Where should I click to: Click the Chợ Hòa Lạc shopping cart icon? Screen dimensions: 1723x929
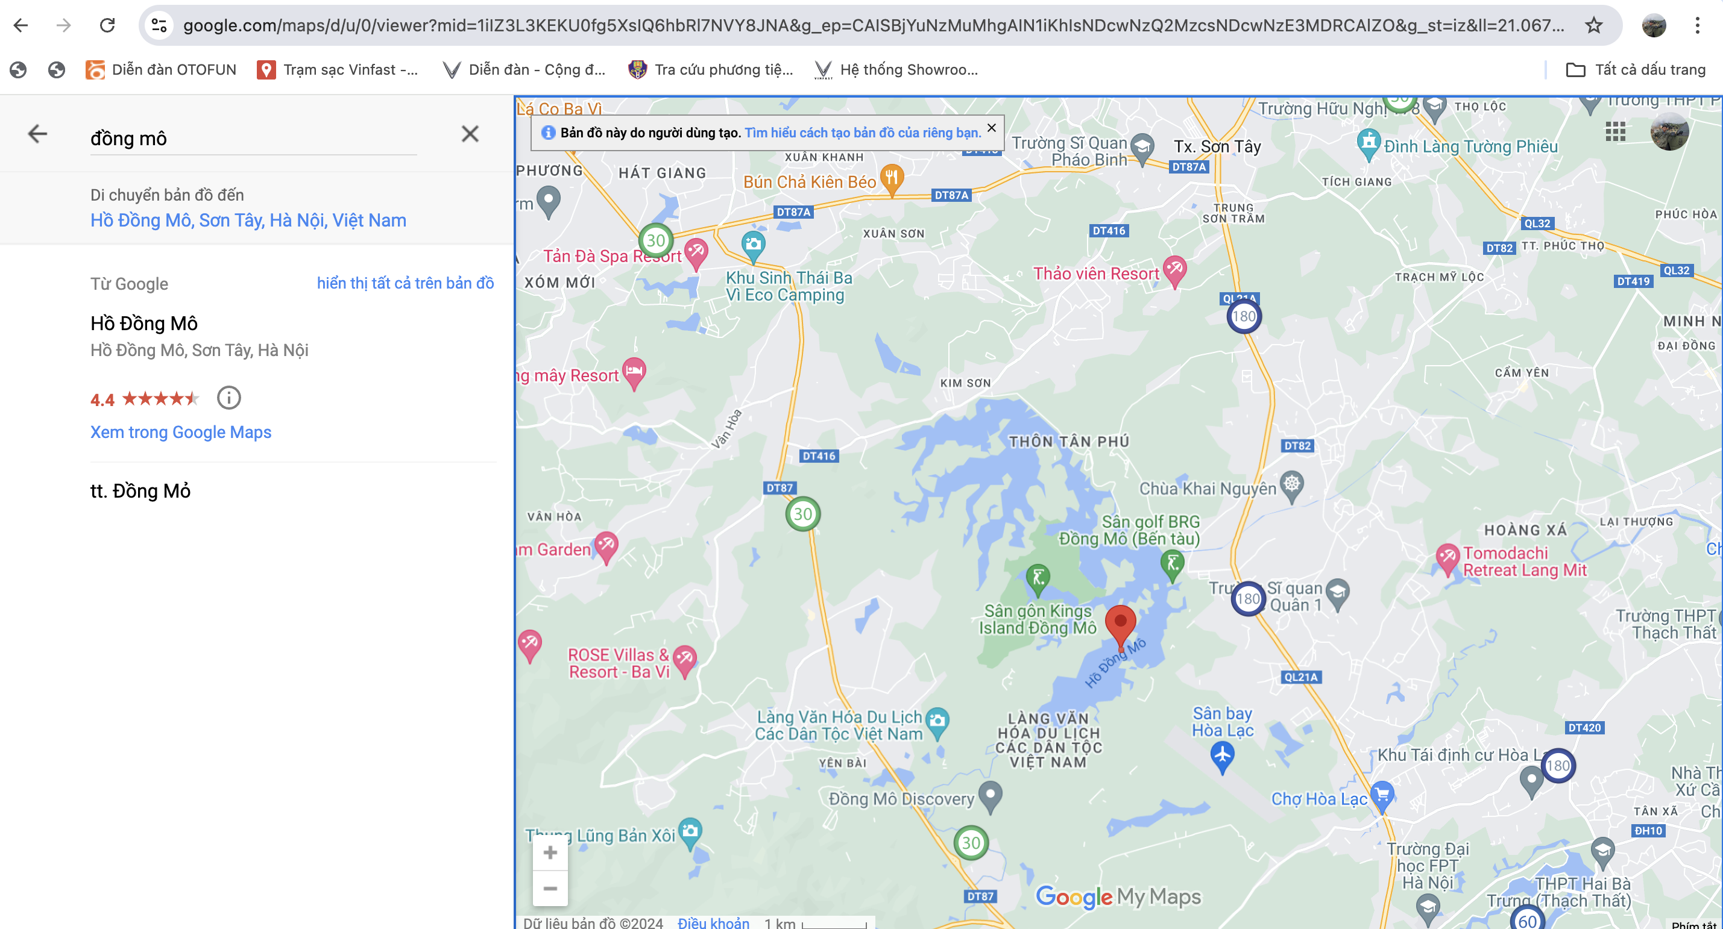1381,795
